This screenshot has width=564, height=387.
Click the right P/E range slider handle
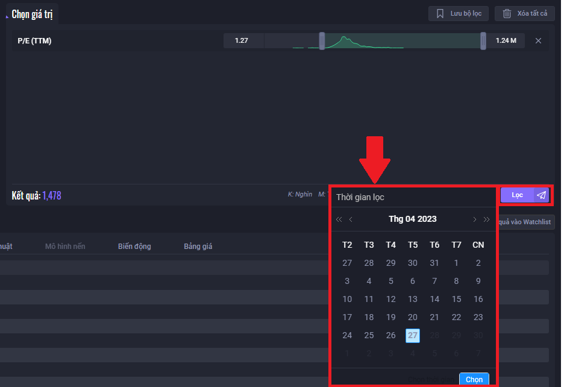tap(483, 41)
